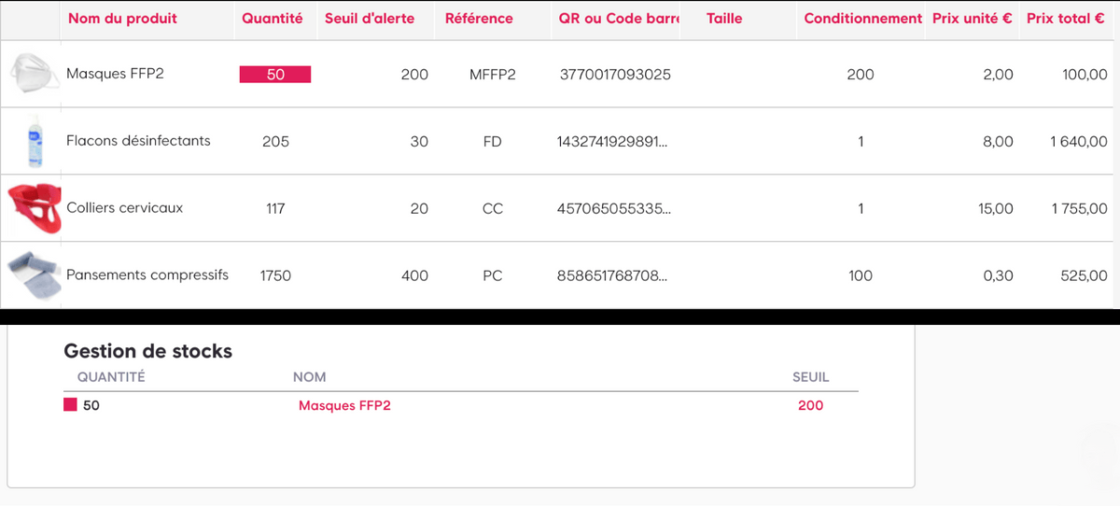The height and width of the screenshot is (506, 1120).
Task: Click the red square stock alert indicator
Action: pyautogui.click(x=70, y=405)
